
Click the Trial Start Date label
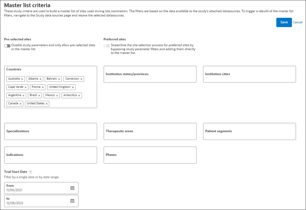click(x=16, y=172)
